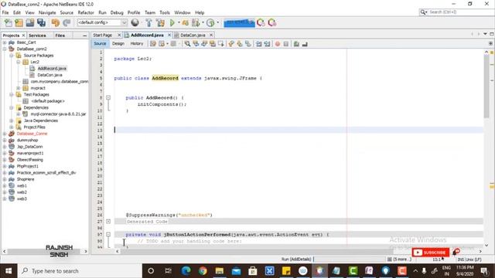
Task: Click the Type here to search box
Action: pos(80,271)
